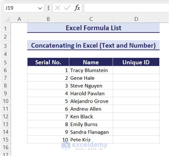Click the three-dot handle beside Name Box
Viewport: 169px width, 156px height.
(48, 8)
